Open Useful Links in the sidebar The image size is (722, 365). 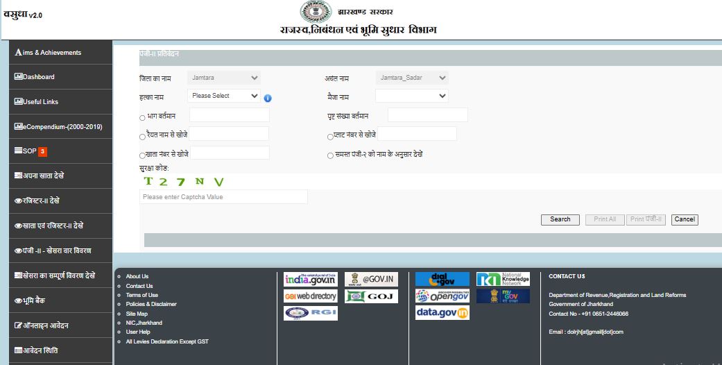tap(60, 102)
